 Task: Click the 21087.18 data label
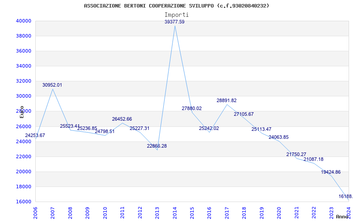[x=314, y=159]
